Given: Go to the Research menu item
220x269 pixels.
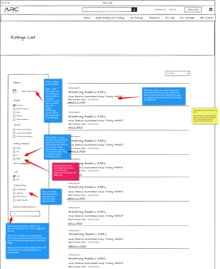Looking at the screenshot, I should pos(155,18).
